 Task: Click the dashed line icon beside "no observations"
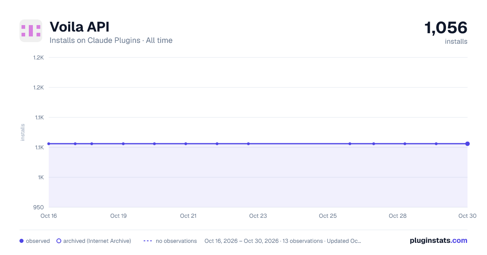pos(148,241)
